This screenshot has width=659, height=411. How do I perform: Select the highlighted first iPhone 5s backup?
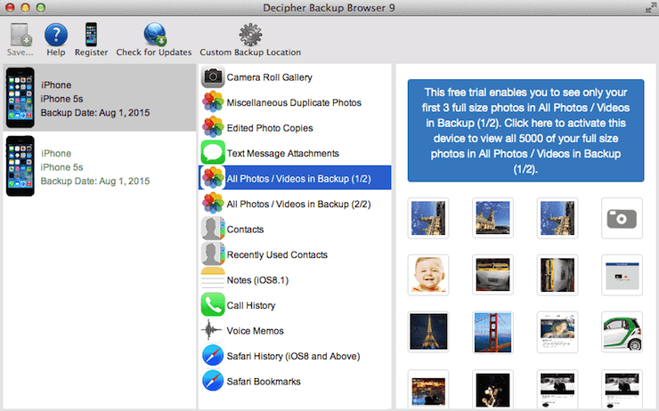(100, 98)
